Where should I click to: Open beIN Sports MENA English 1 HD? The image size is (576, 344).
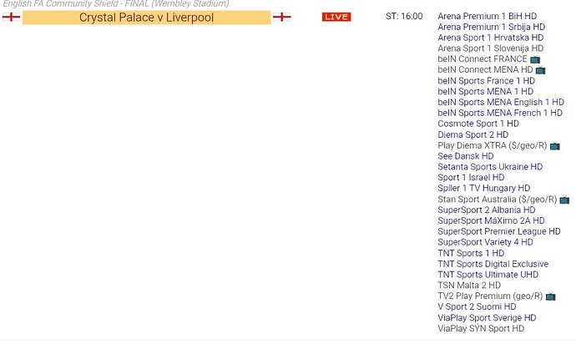click(500, 102)
